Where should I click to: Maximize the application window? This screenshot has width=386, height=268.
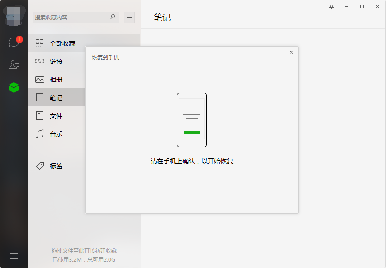pyautogui.click(x=362, y=6)
